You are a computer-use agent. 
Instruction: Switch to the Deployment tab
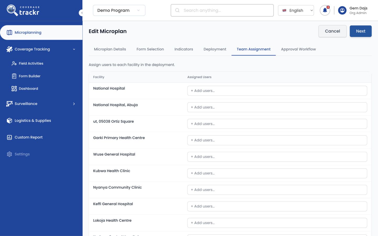(215, 49)
